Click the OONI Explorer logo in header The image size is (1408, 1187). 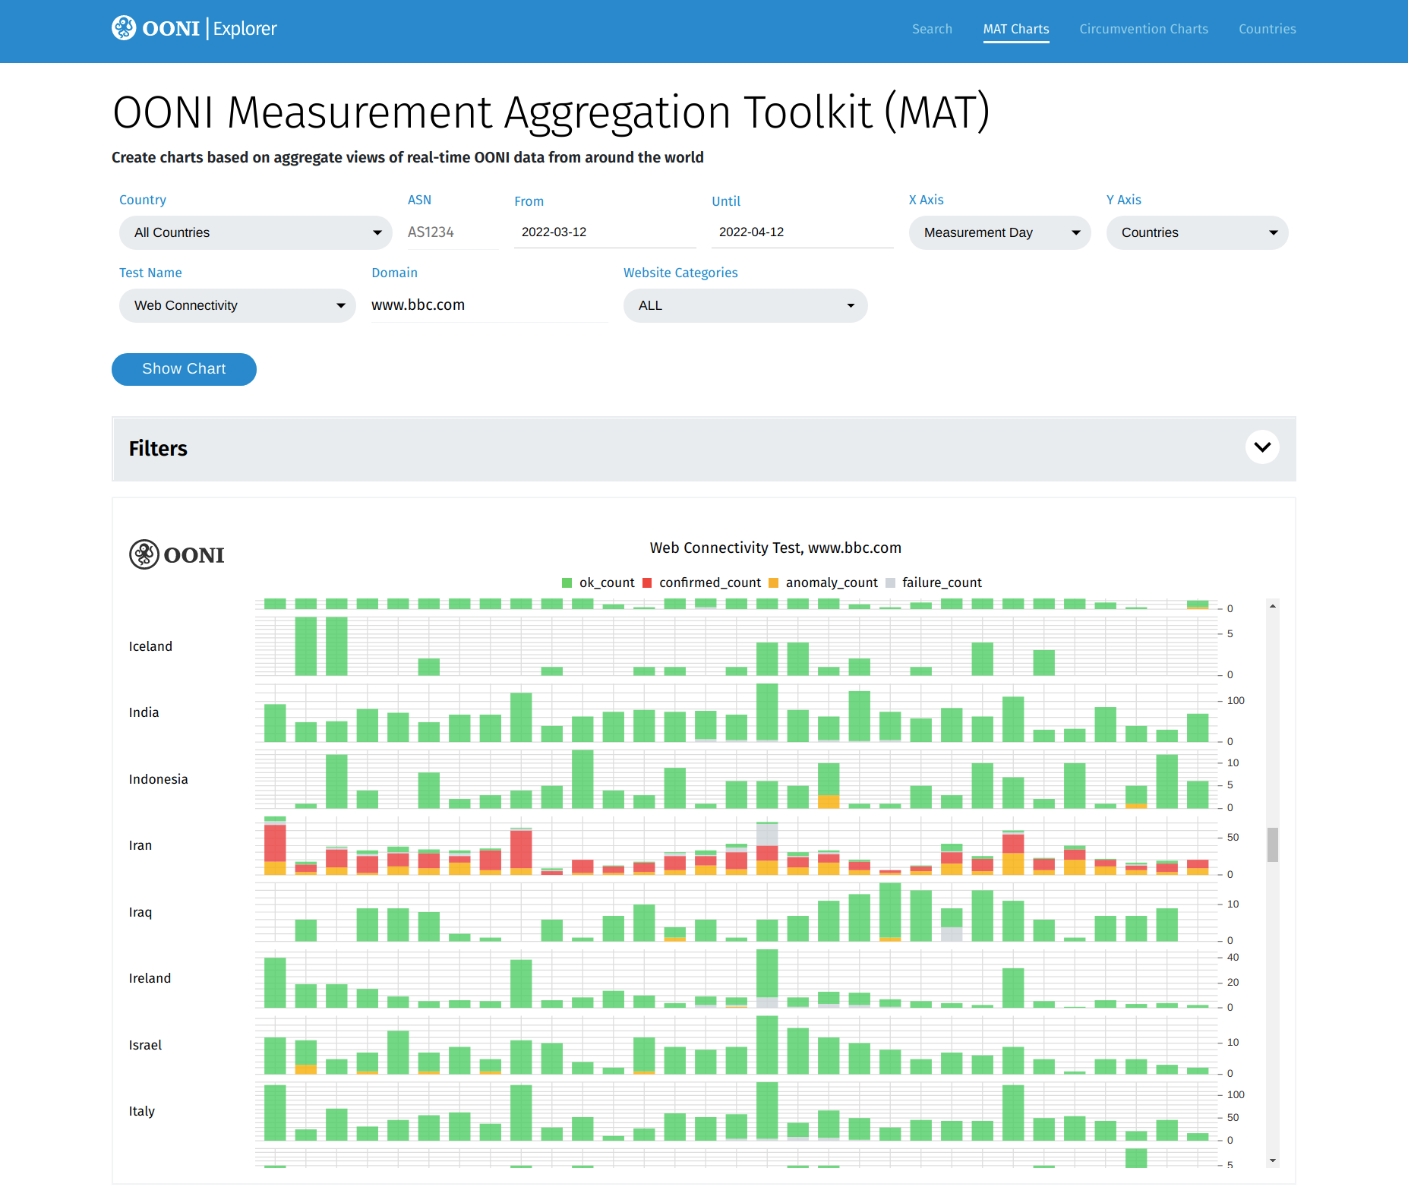click(194, 29)
